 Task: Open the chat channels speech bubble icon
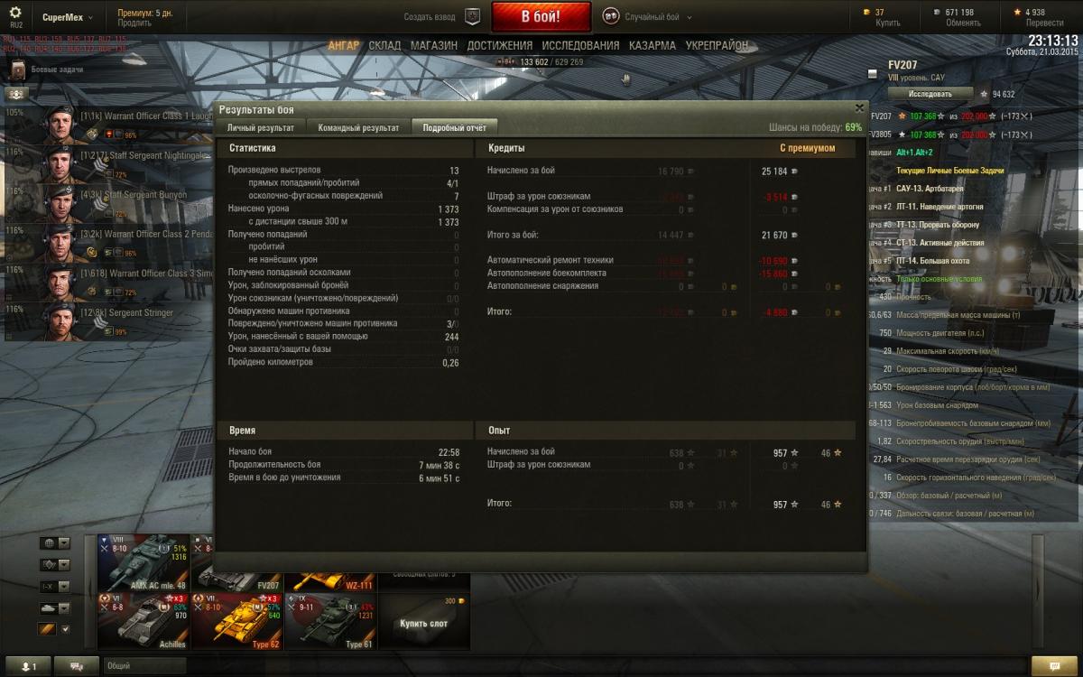pyautogui.click(x=76, y=665)
